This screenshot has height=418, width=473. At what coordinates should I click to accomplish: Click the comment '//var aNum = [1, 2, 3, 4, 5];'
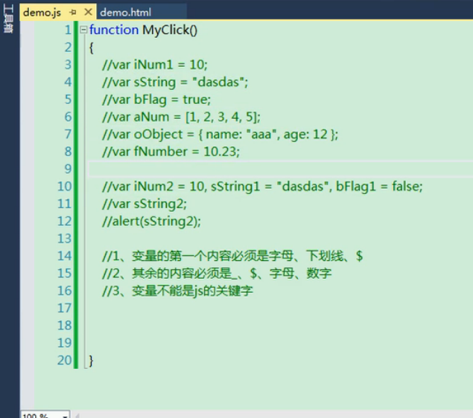(x=181, y=117)
